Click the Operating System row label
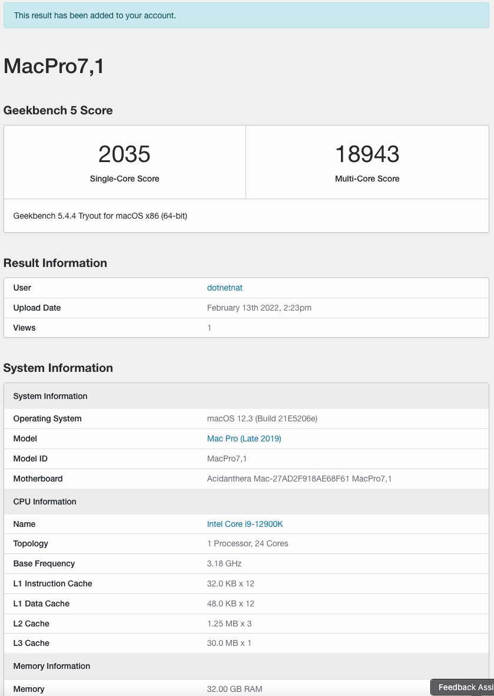Screen dimensions: 494x696 pyautogui.click(x=48, y=418)
